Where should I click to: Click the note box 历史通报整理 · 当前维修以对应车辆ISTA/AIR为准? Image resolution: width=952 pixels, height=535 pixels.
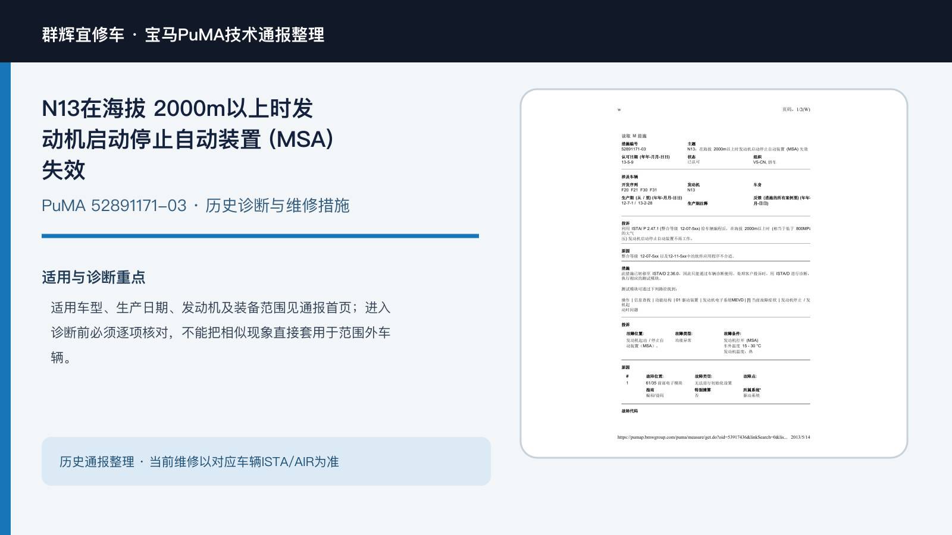tap(266, 461)
